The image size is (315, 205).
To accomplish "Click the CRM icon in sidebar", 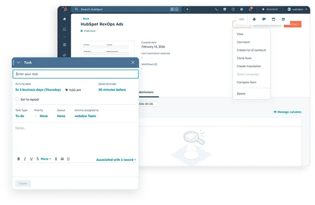I will pos(64,45).
